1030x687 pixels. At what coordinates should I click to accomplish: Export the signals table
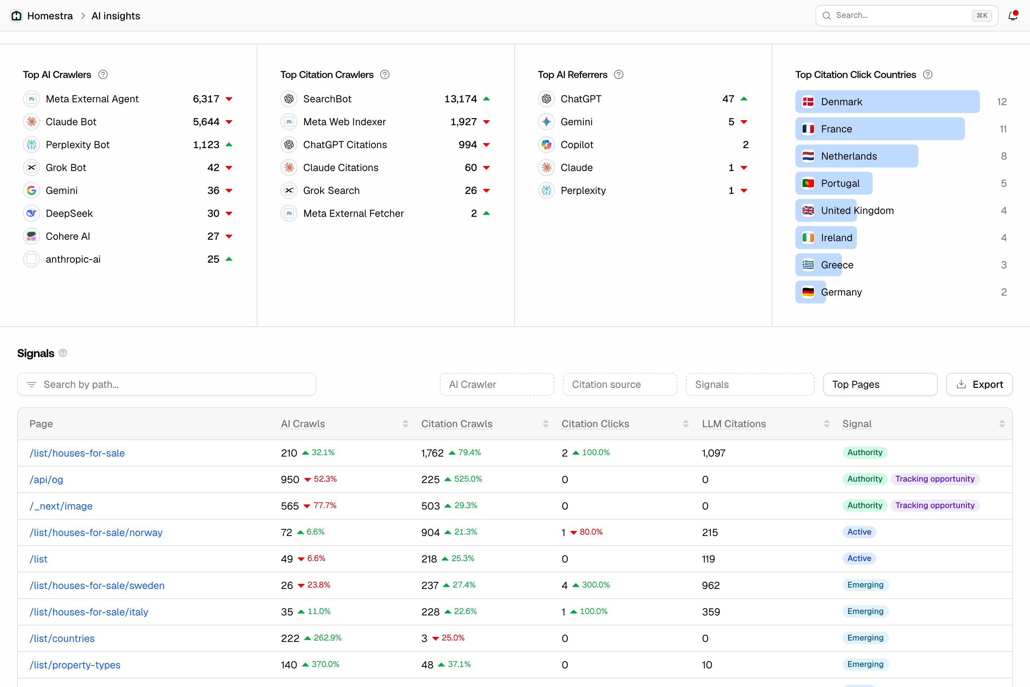click(x=979, y=384)
